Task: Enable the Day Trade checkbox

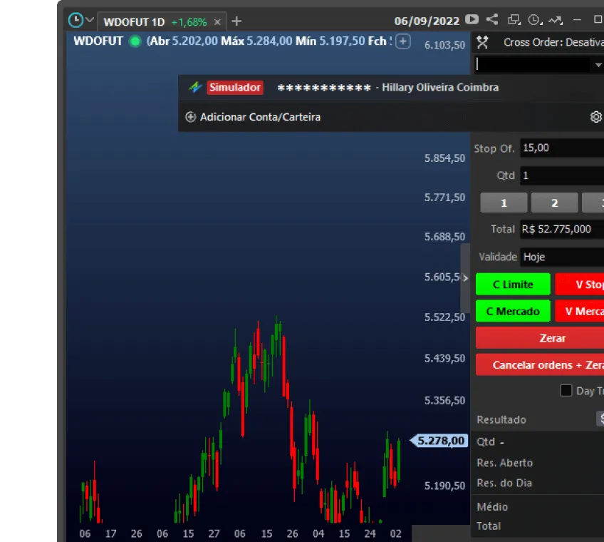Action: click(x=566, y=390)
